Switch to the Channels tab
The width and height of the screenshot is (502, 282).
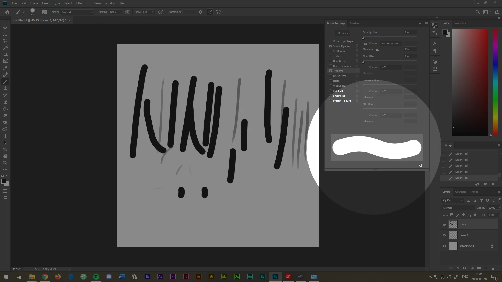pos(460,192)
